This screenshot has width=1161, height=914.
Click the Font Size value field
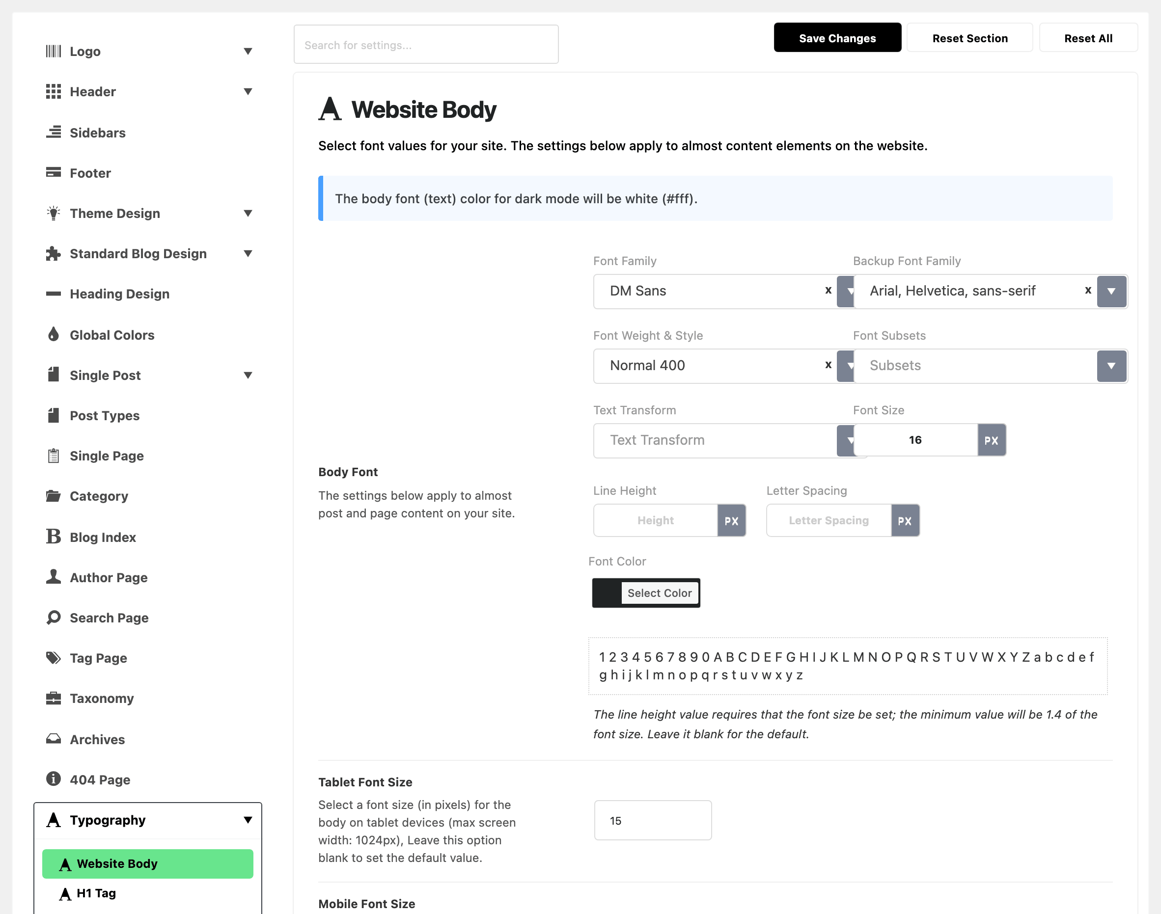pyautogui.click(x=915, y=440)
